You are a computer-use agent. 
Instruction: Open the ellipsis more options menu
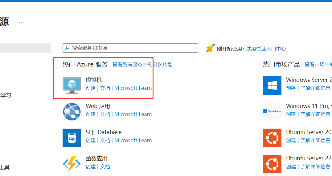[21, 22]
